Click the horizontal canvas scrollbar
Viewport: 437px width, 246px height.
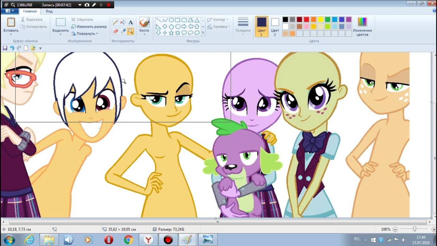218,222
